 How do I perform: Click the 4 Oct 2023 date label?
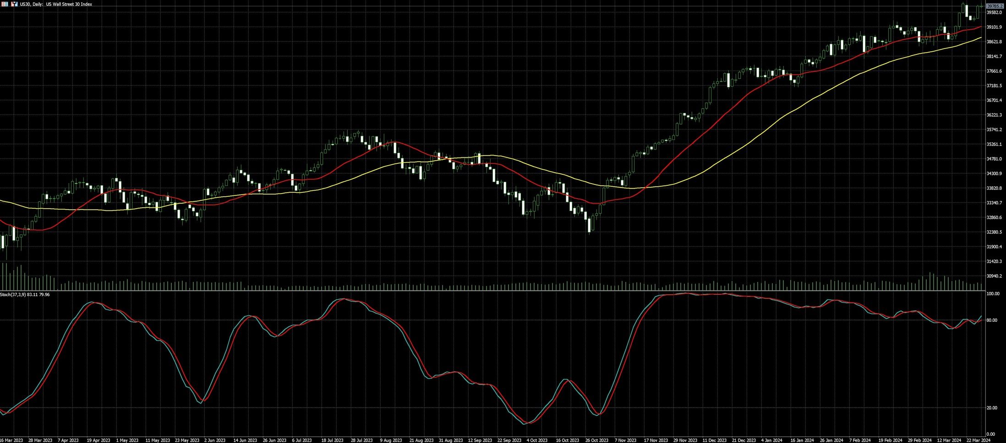pyautogui.click(x=537, y=440)
